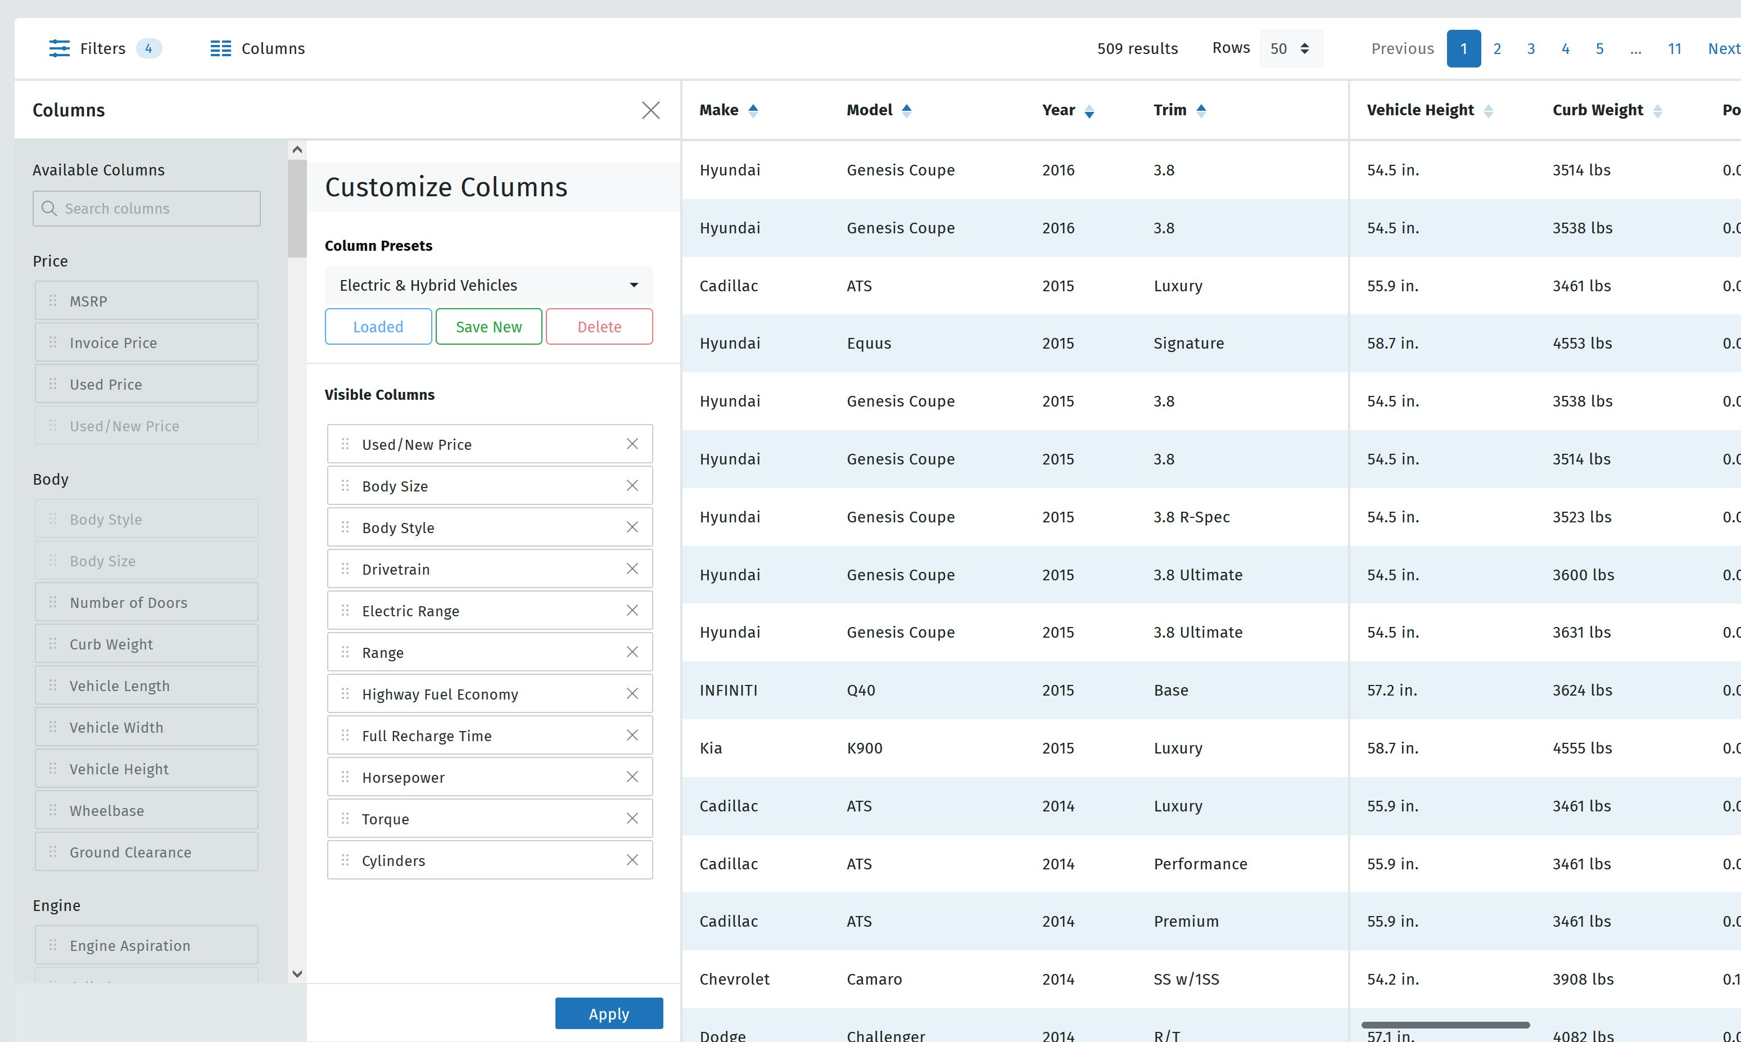Remove Torque from visible columns
Screen dimensions: 1741x1042
[x=632, y=819]
